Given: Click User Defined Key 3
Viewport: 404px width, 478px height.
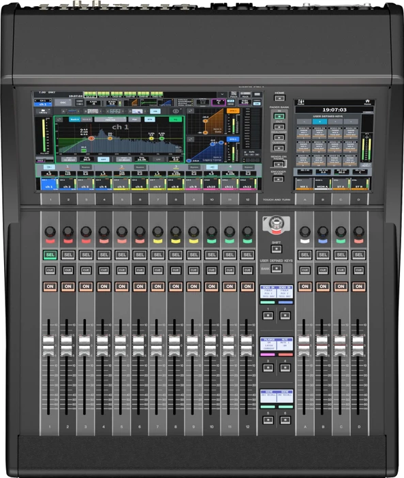Looking at the screenshot, I should [x=268, y=367].
